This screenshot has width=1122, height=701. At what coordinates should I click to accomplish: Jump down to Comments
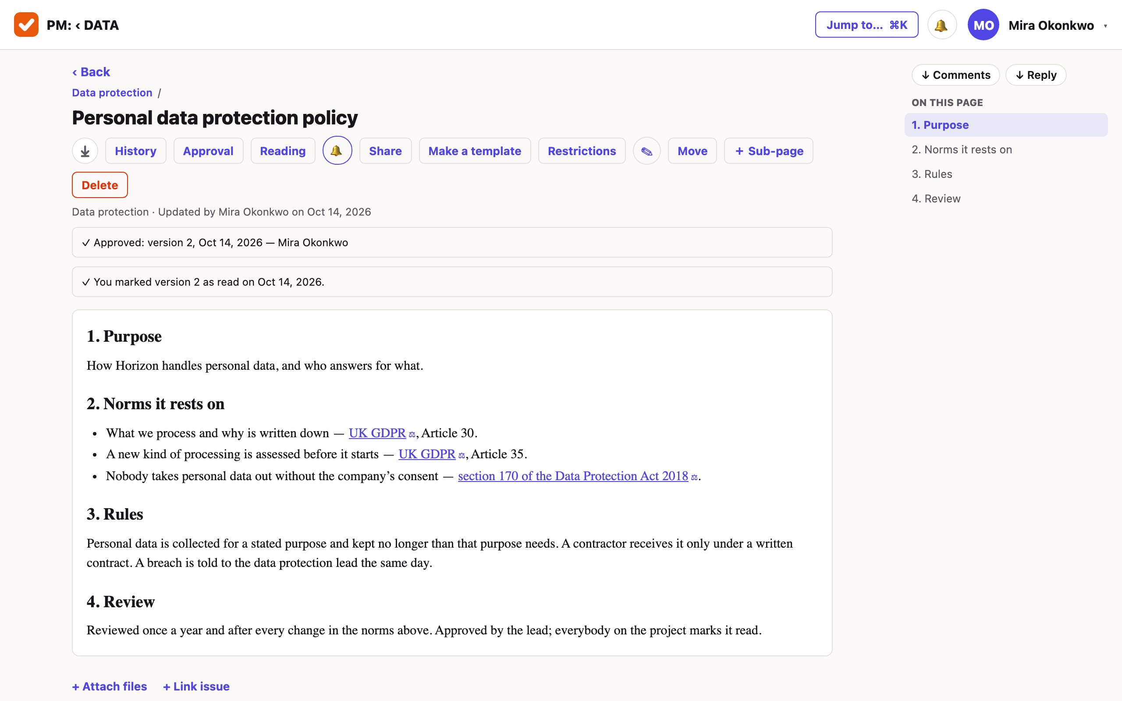tap(955, 74)
